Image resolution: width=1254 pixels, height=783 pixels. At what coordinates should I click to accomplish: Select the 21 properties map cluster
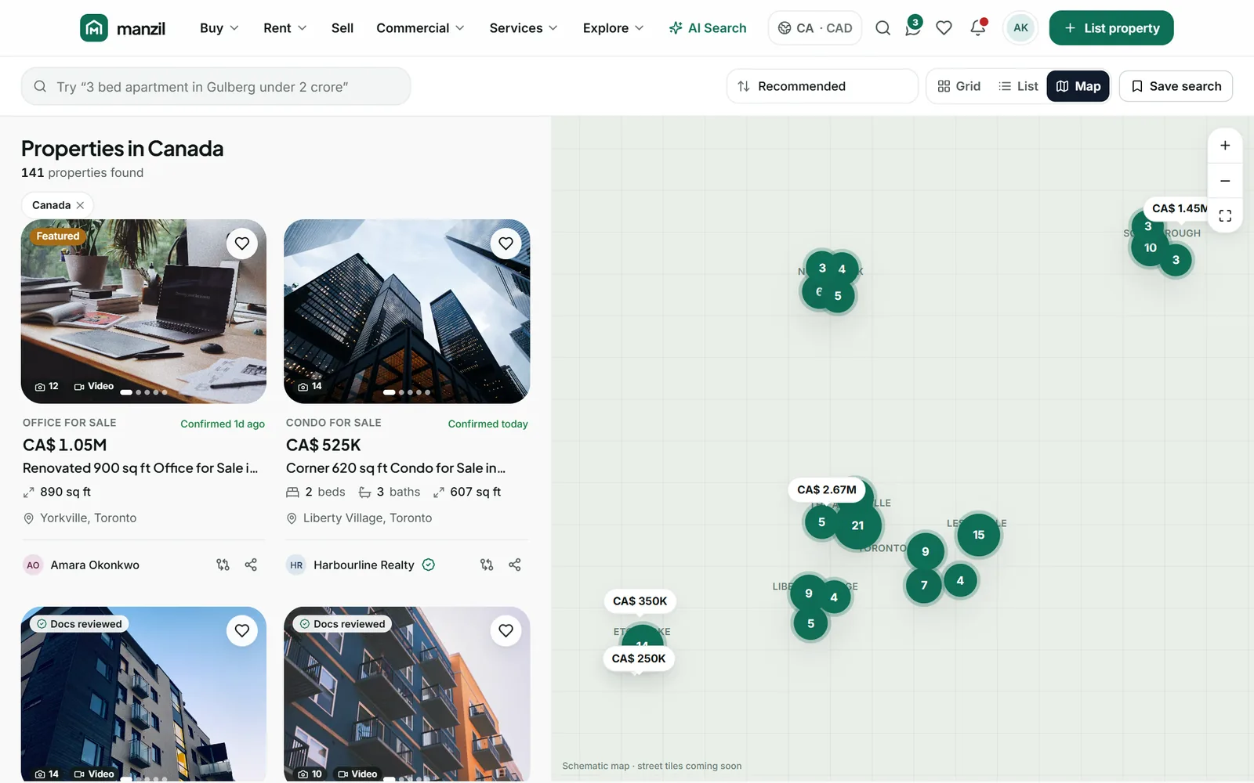(857, 525)
